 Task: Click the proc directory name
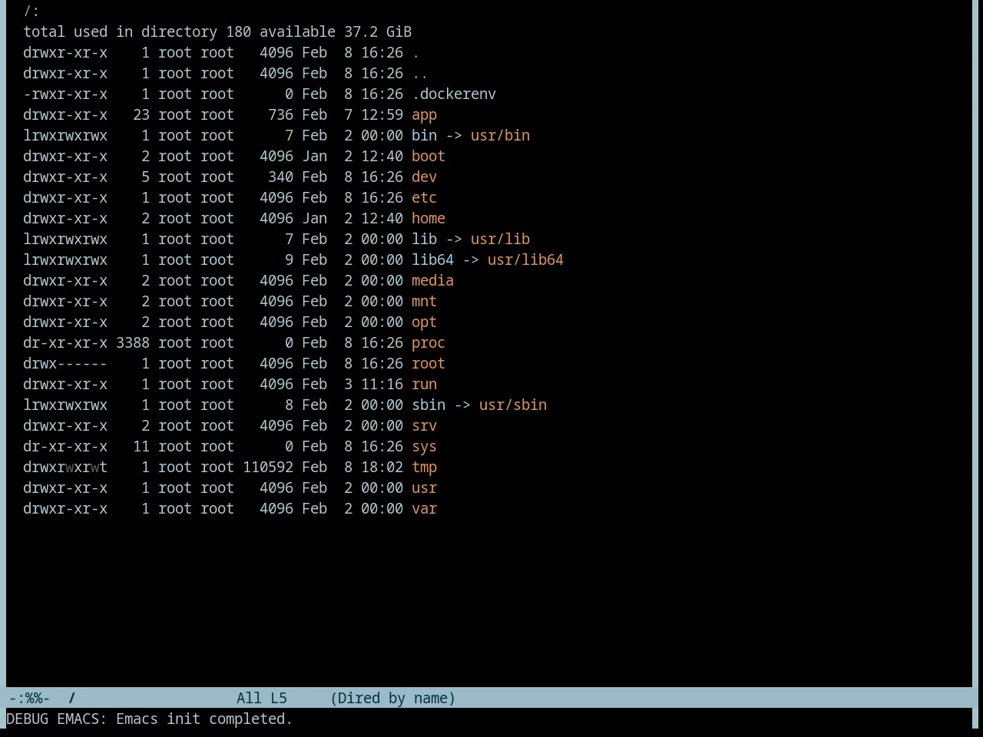(429, 343)
